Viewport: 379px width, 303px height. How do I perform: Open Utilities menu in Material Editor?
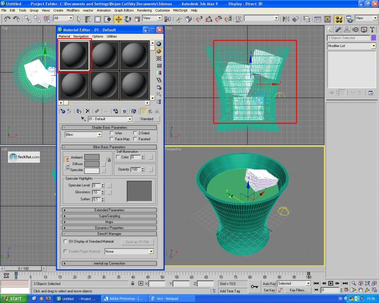point(112,37)
